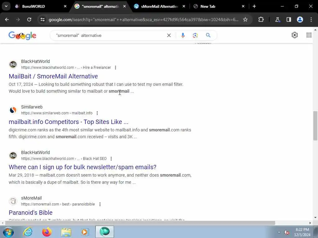
Task: Open the Extensions puzzle icon
Action: coord(261,20)
